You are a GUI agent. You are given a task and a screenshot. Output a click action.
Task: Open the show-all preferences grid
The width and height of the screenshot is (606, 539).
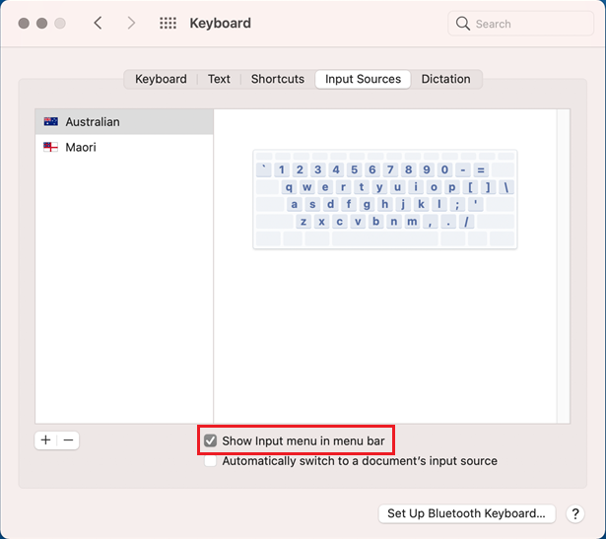coord(168,23)
